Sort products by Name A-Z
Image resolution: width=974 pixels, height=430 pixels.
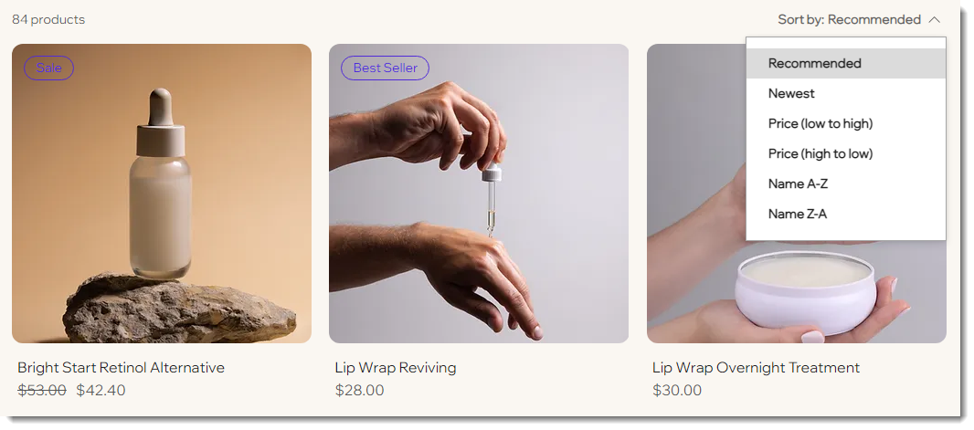pyautogui.click(x=846, y=184)
